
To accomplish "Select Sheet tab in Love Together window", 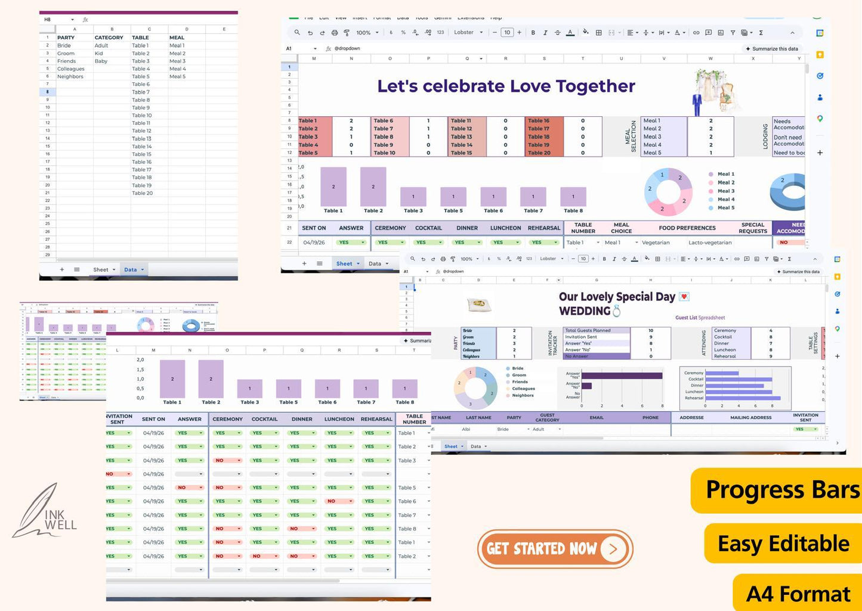I will coord(348,263).
